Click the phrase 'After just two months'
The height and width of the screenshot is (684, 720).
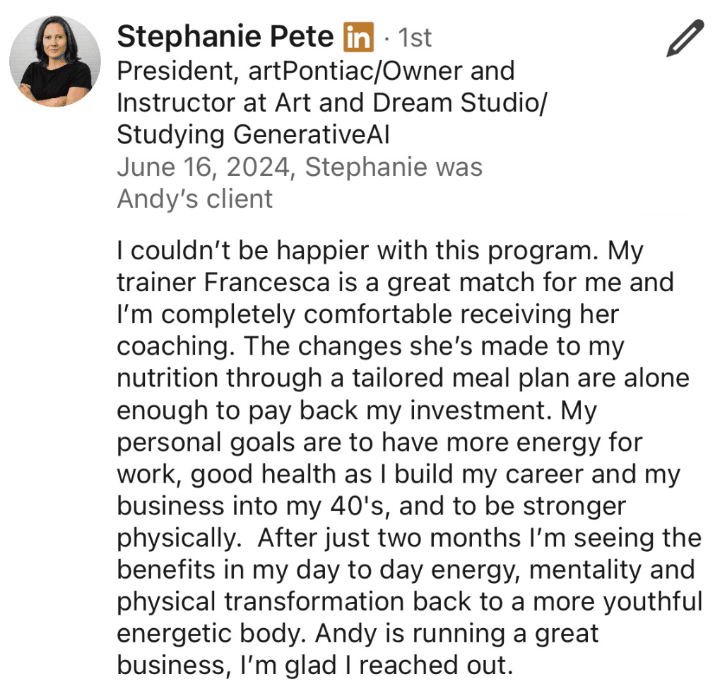click(x=389, y=538)
